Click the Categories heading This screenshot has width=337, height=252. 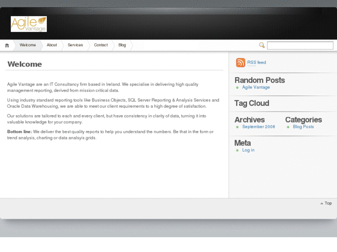tap(304, 120)
